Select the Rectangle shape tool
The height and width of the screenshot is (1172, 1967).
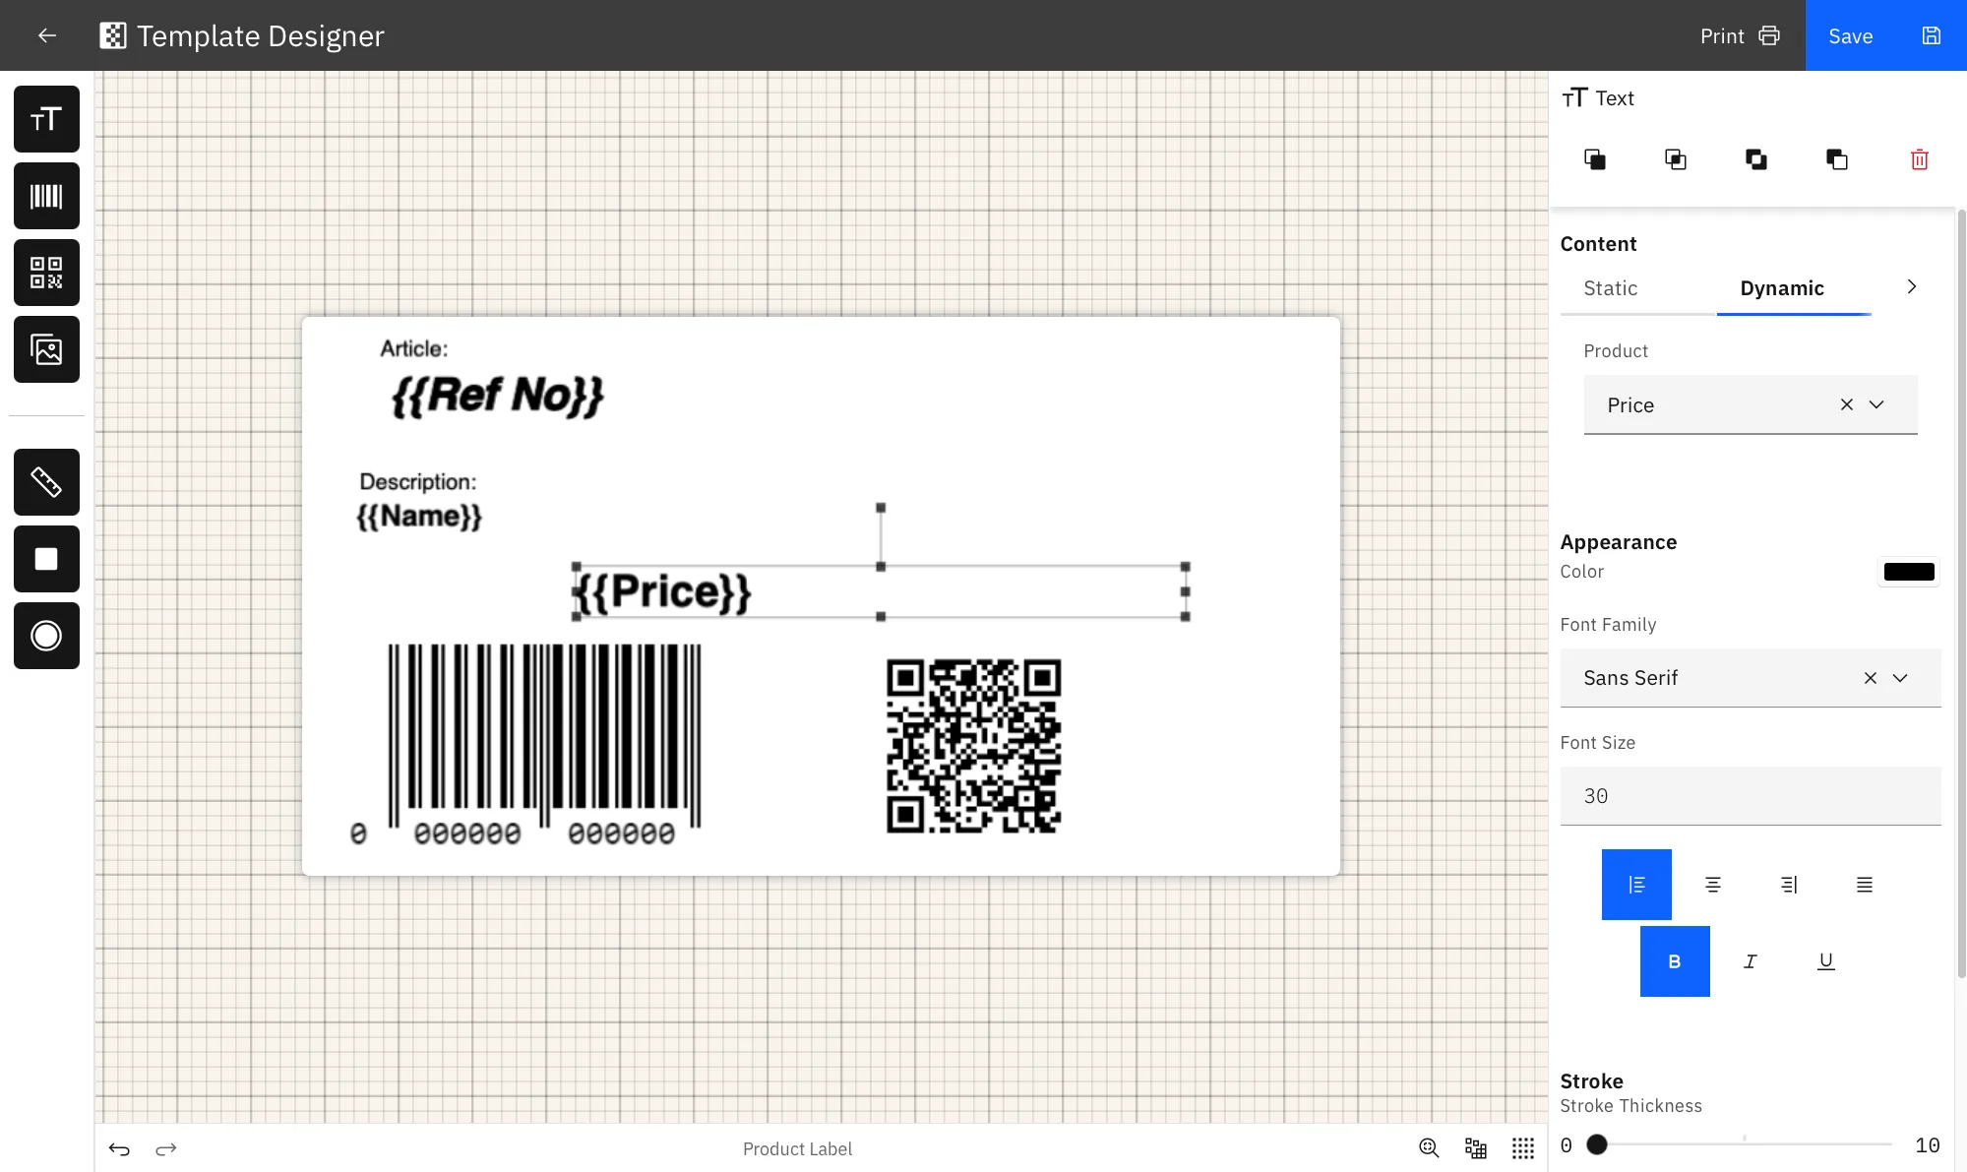pos(46,559)
